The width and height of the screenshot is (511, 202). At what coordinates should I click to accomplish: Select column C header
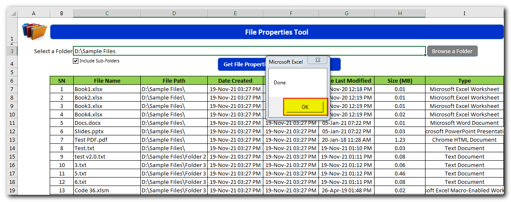107,13
